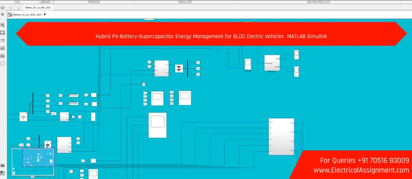
Task: Select the subsystem to the right of the PV array
Action: click(x=64, y=117)
